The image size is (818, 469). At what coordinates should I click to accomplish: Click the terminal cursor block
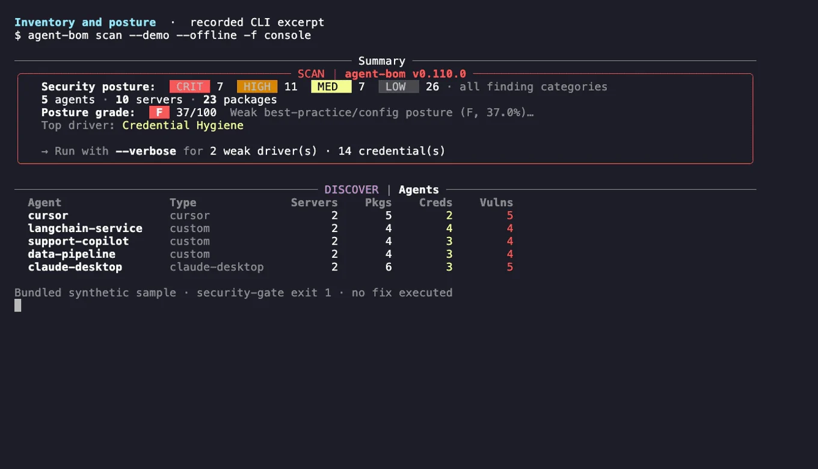coord(18,305)
